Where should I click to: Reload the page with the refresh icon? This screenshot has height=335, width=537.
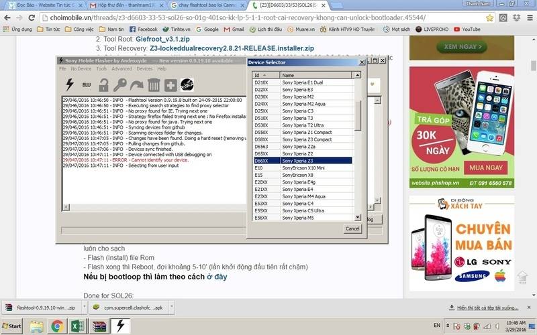32,17
